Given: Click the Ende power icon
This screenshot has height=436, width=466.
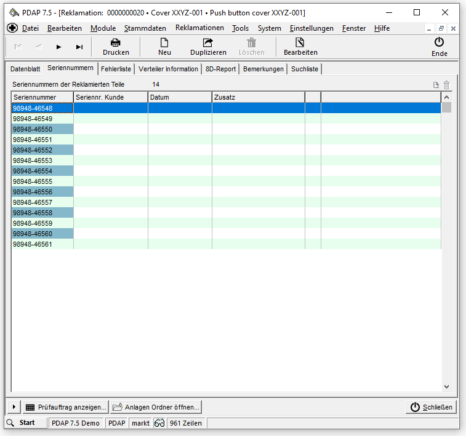Looking at the screenshot, I should point(440,42).
